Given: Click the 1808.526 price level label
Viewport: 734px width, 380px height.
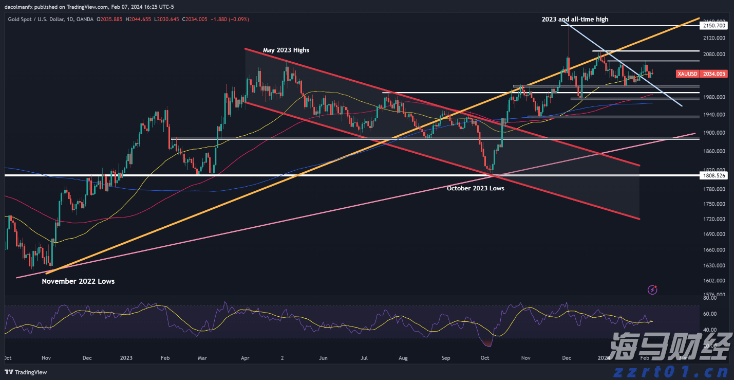Looking at the screenshot, I should pyautogui.click(x=714, y=175).
